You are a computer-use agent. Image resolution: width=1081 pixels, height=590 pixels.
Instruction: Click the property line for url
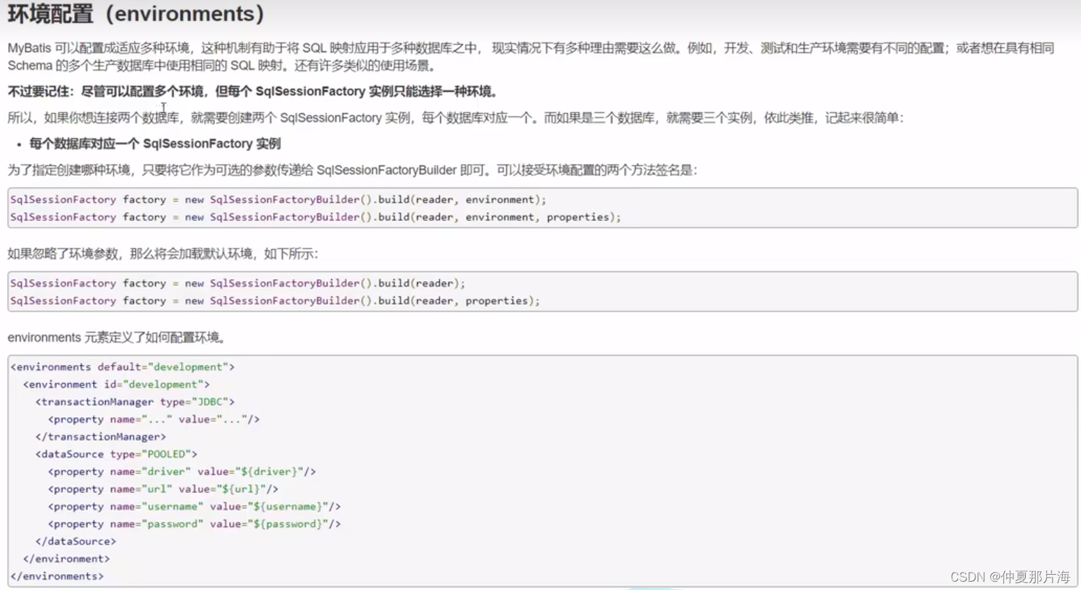click(163, 489)
